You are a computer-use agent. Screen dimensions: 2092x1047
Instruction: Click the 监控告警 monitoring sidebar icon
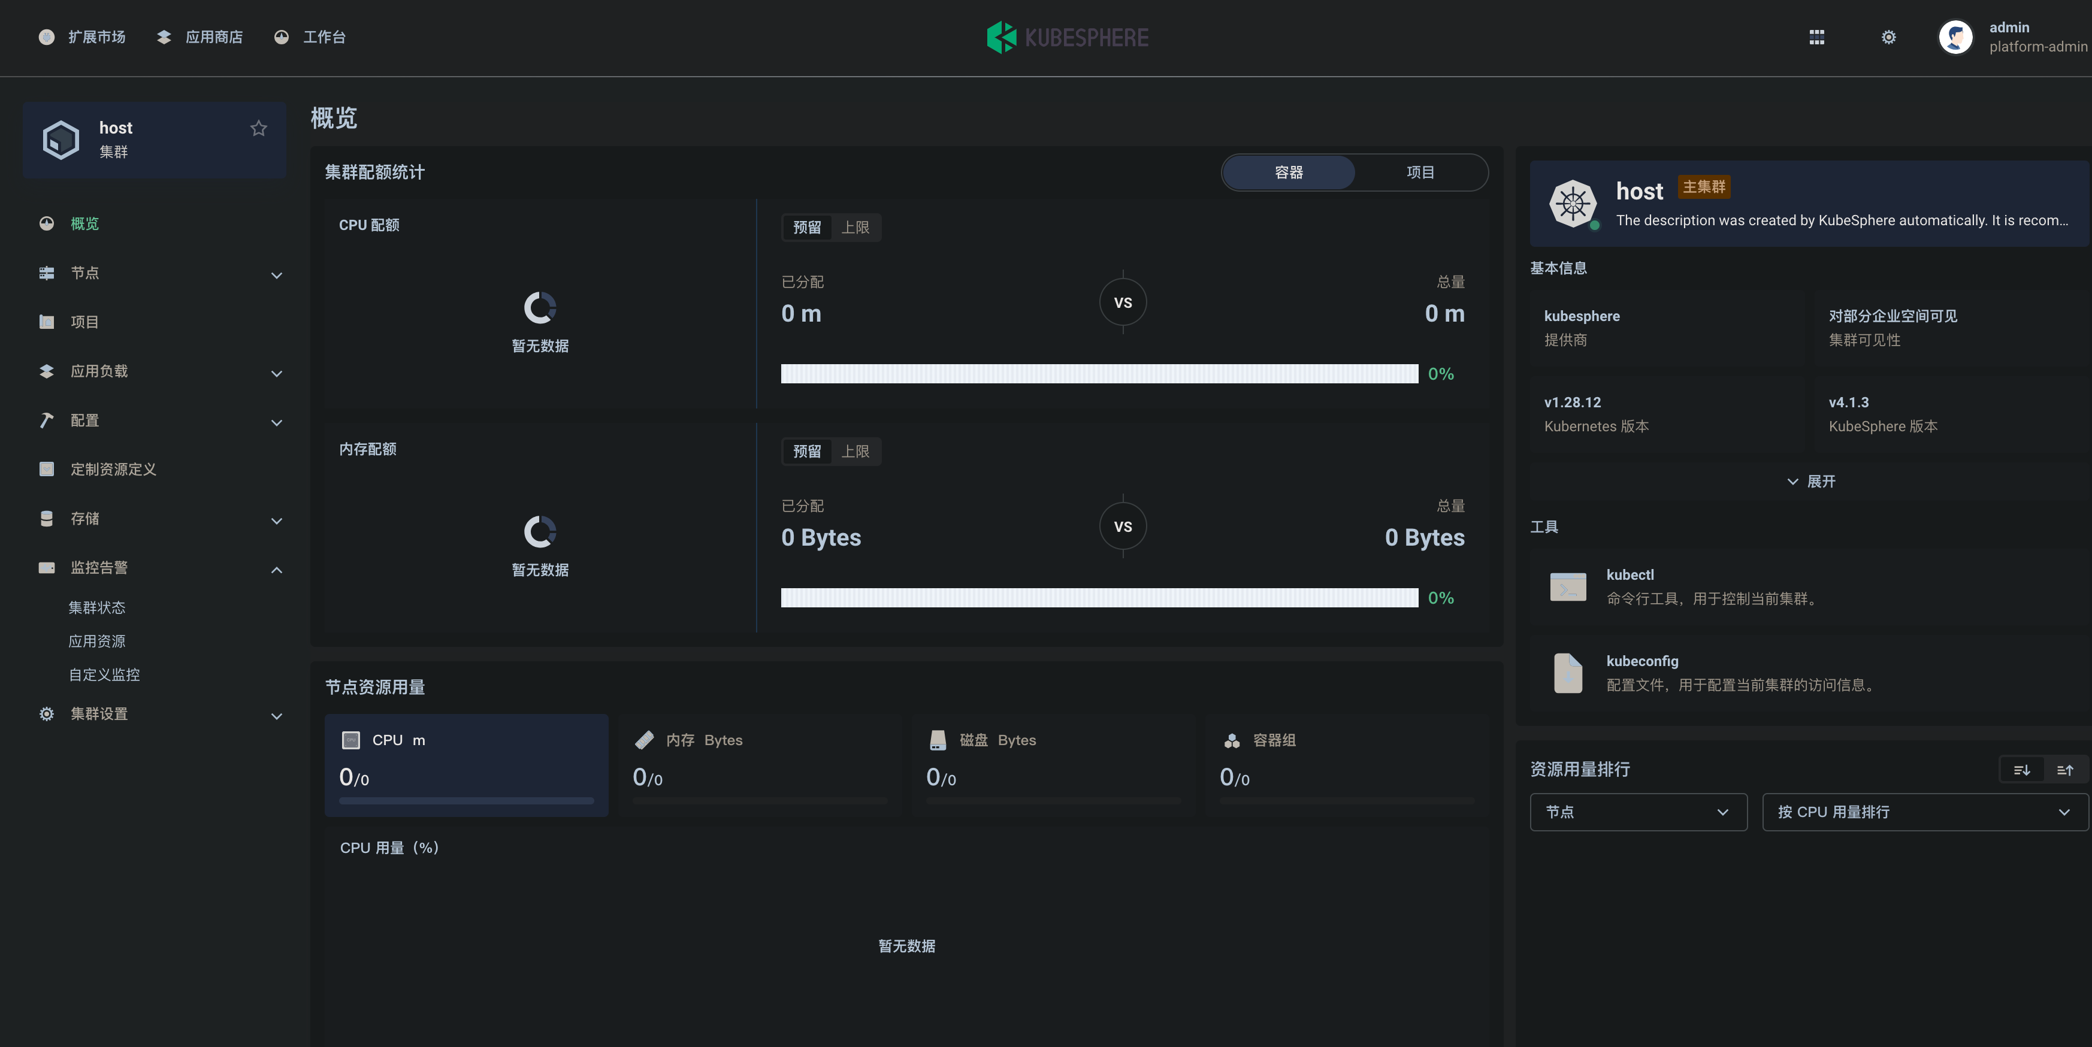pyautogui.click(x=47, y=568)
